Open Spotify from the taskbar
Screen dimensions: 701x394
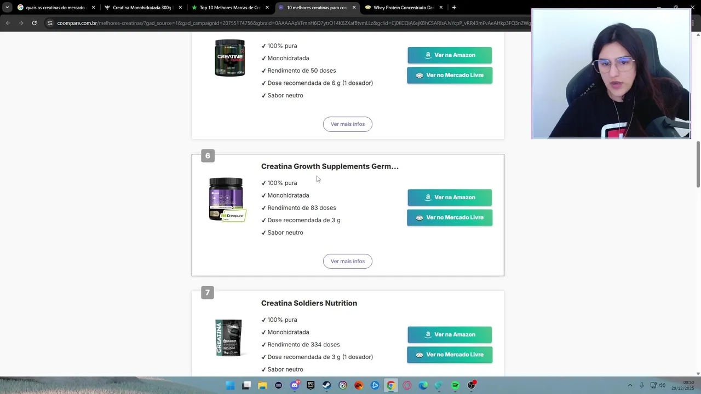[x=455, y=385]
